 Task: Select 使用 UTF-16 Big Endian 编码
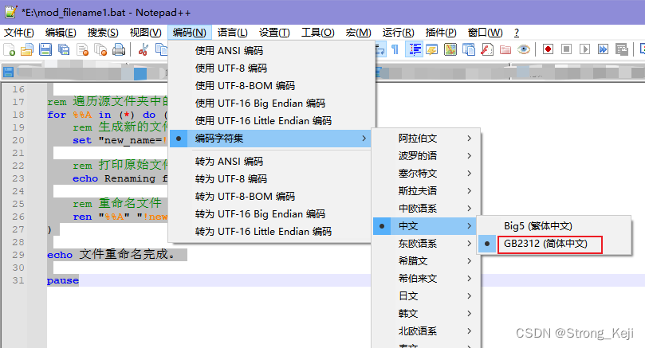click(272, 104)
